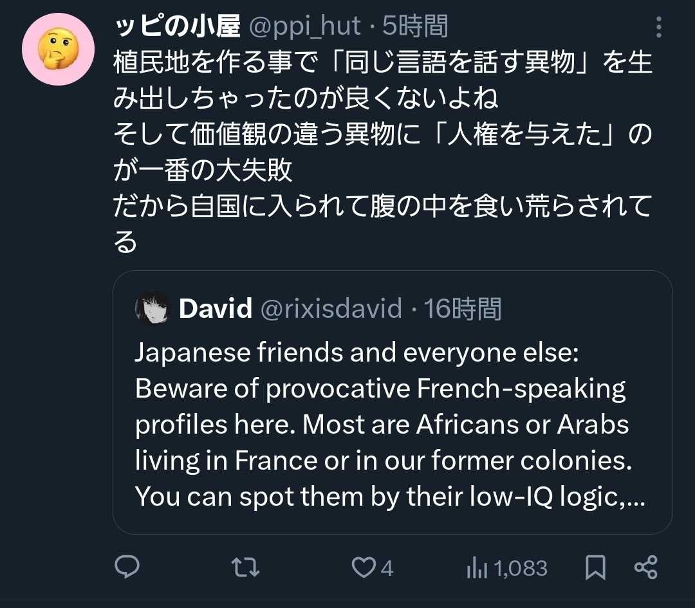This screenshot has height=608, width=695.
Task: Open the share icon options
Action: 645,567
